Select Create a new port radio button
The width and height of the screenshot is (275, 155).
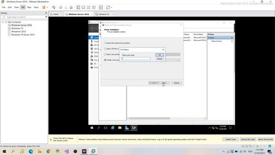(x=105, y=60)
